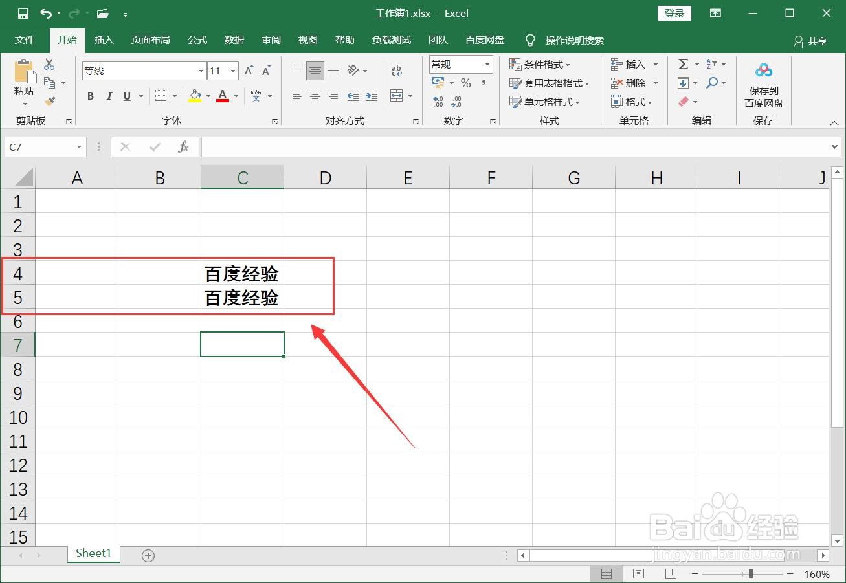Click the Decrease Indent icon
The height and width of the screenshot is (583, 846).
353,96
